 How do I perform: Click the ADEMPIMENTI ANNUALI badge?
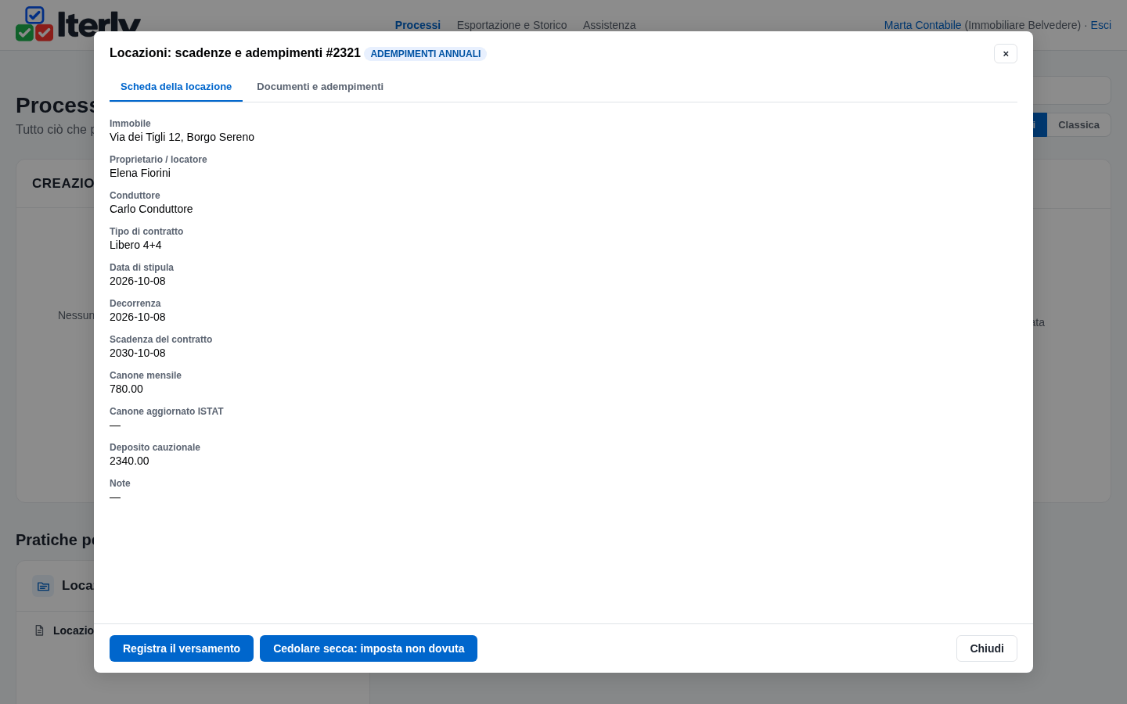coord(426,54)
